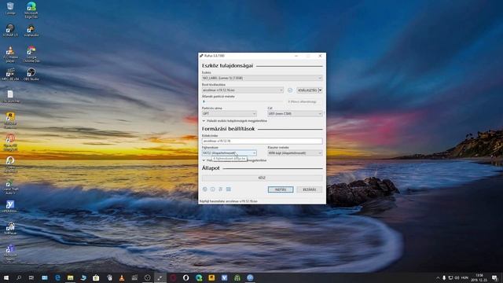Open the OBS Studio desktop shortcut
The image size is (503, 283).
(31, 74)
